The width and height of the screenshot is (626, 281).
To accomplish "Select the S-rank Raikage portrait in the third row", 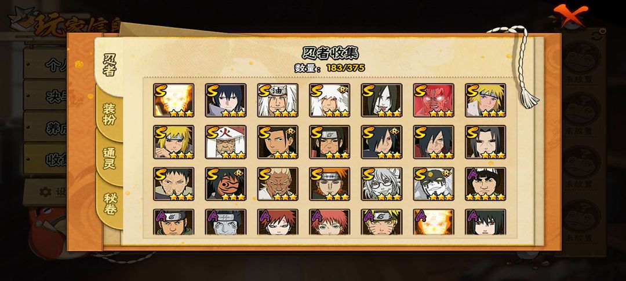I will pyautogui.click(x=278, y=184).
